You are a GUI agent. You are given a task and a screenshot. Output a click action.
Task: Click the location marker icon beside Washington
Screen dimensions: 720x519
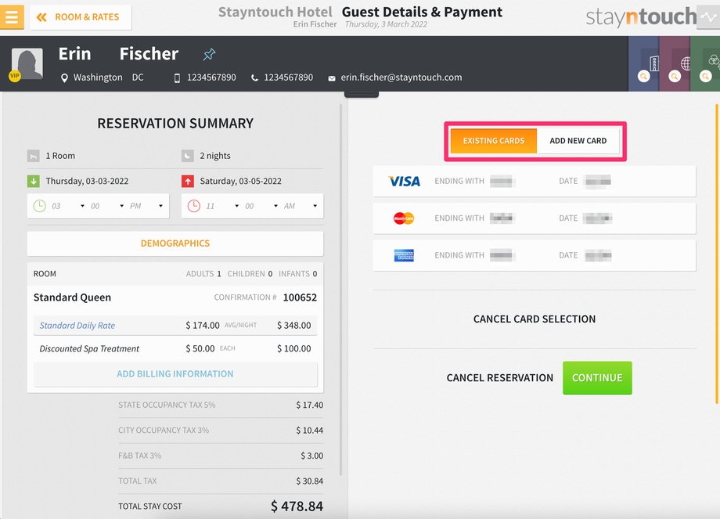pyautogui.click(x=64, y=78)
